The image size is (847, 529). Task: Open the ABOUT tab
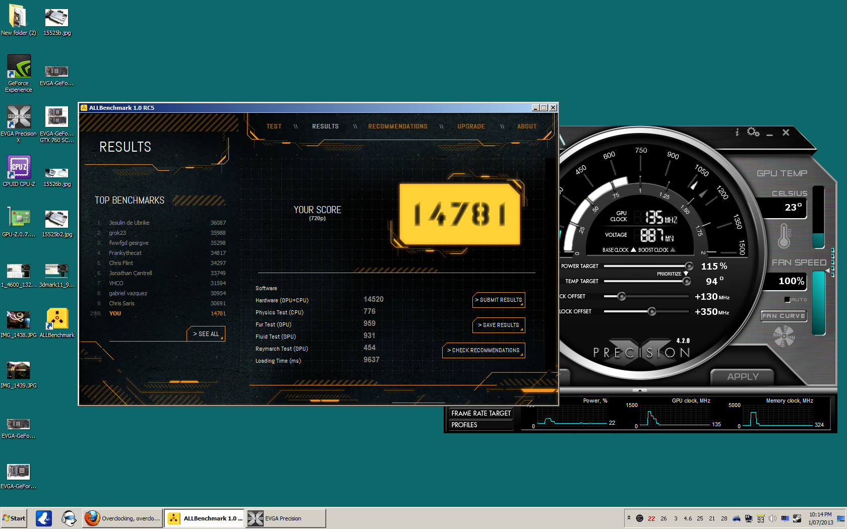pos(527,126)
